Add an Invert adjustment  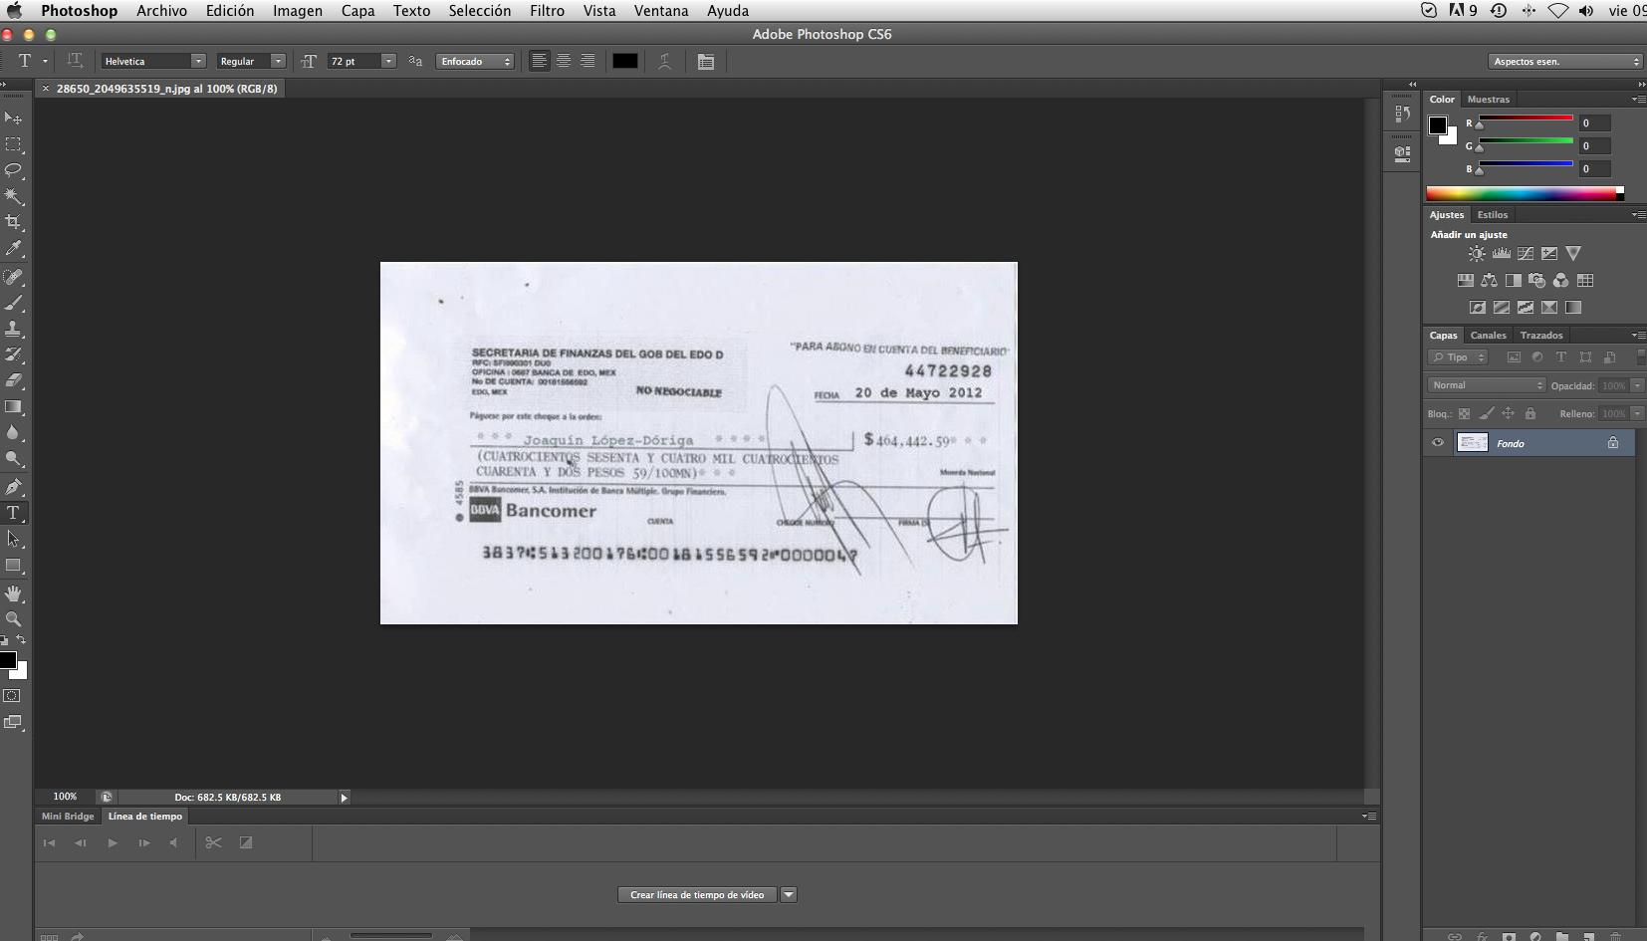(x=1477, y=308)
